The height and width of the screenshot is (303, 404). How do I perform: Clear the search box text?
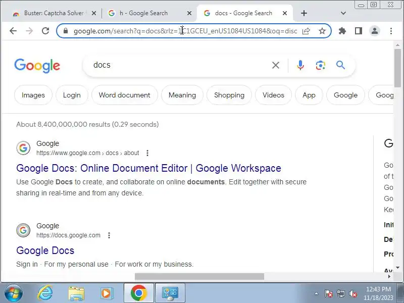(276, 65)
